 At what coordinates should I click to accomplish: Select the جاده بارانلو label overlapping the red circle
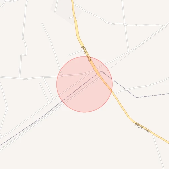(x=86, y=53)
